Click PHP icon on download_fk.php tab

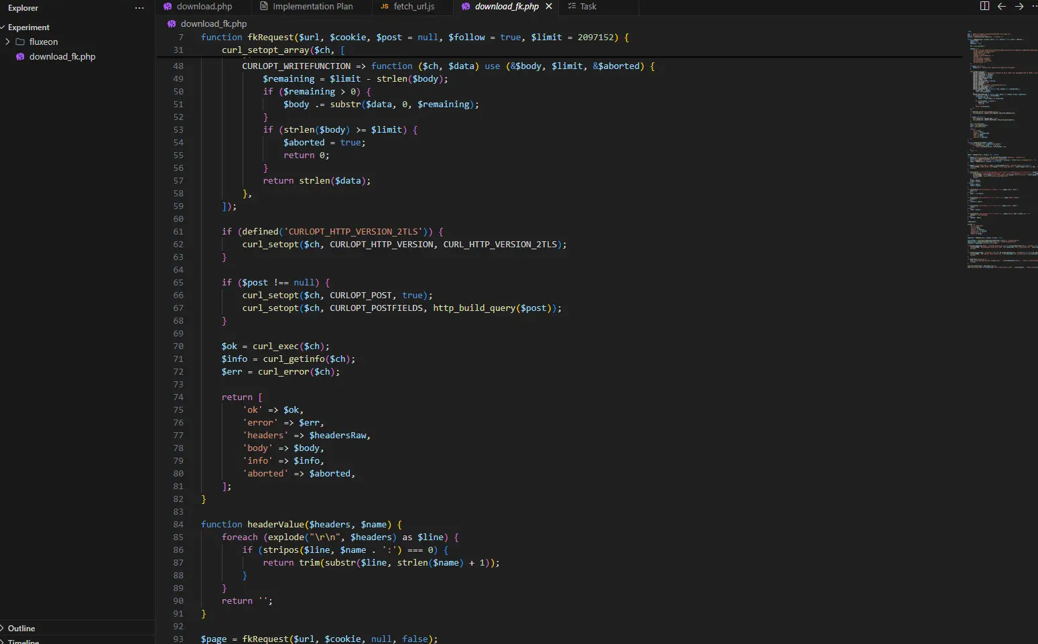[466, 7]
